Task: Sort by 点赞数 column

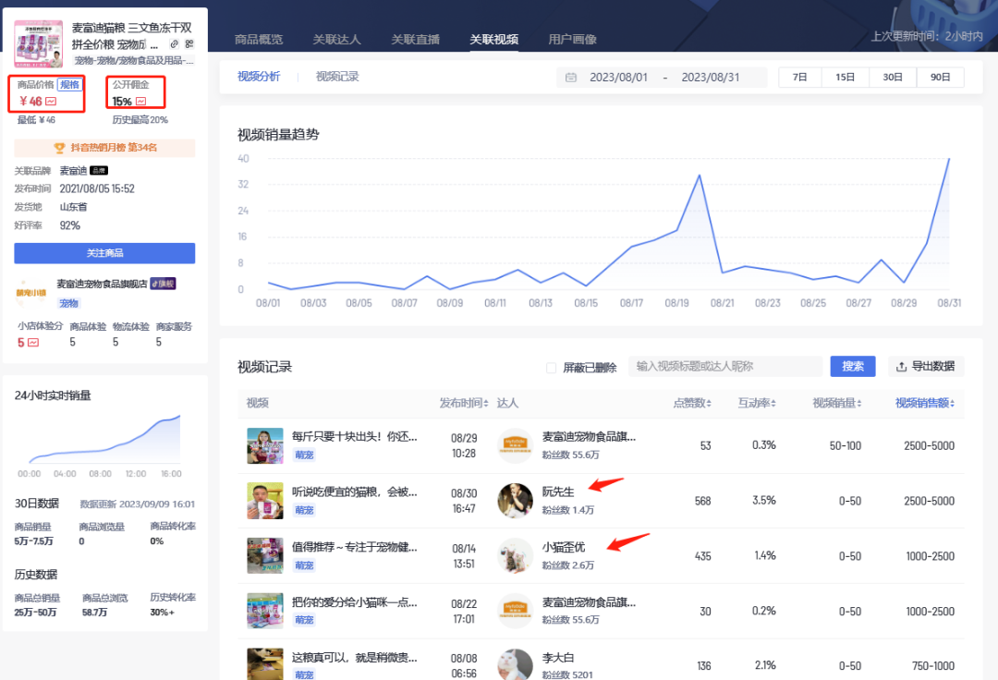Action: [x=692, y=404]
